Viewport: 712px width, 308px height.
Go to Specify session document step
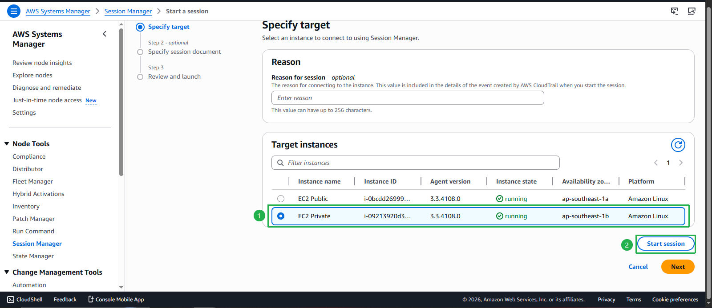tap(184, 52)
